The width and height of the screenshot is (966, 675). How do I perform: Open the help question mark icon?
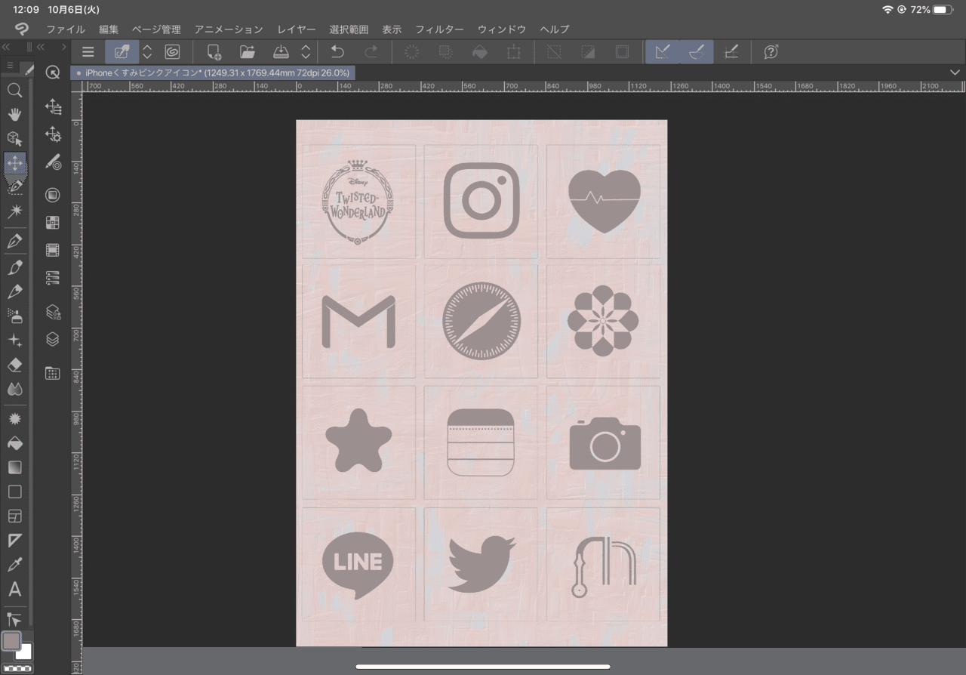(771, 52)
